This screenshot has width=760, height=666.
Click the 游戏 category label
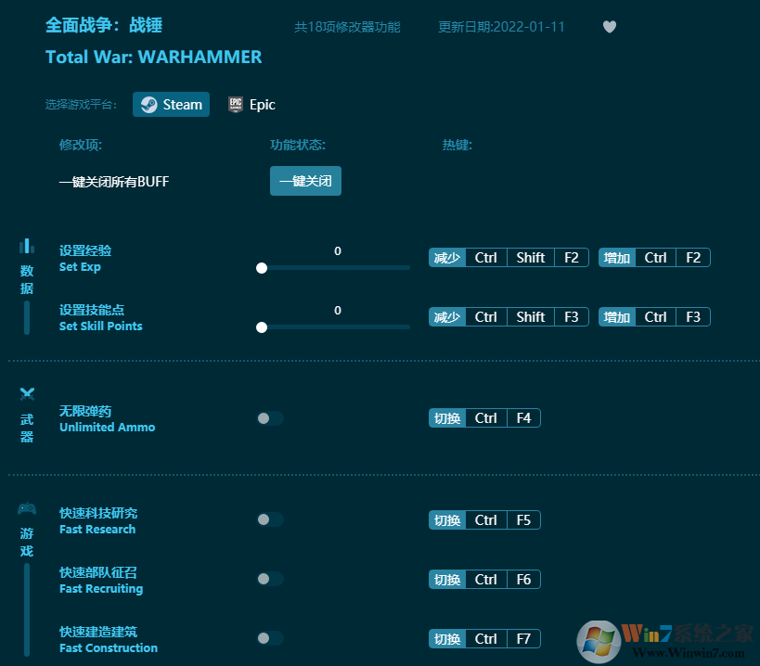27,543
